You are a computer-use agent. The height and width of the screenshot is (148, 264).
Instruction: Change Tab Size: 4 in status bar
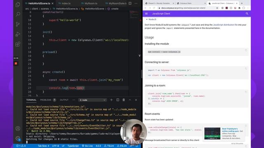coord(43,146)
